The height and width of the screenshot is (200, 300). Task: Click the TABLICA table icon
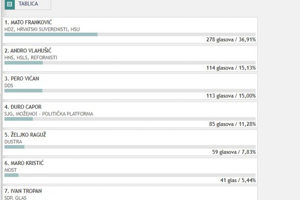pos(10,4)
